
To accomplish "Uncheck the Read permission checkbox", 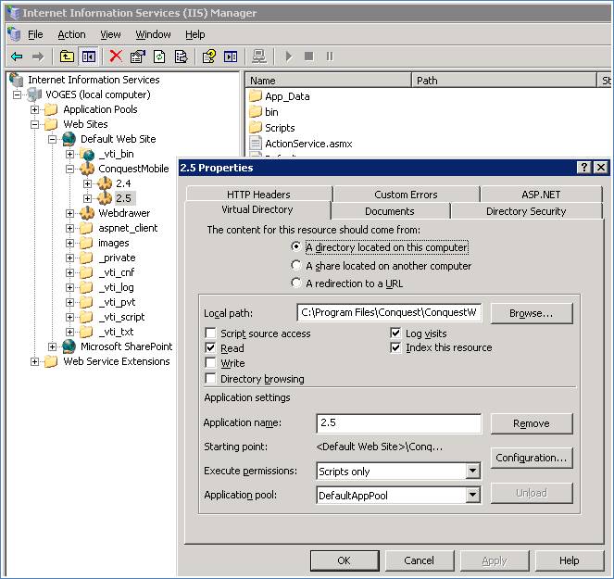I will 210,348.
